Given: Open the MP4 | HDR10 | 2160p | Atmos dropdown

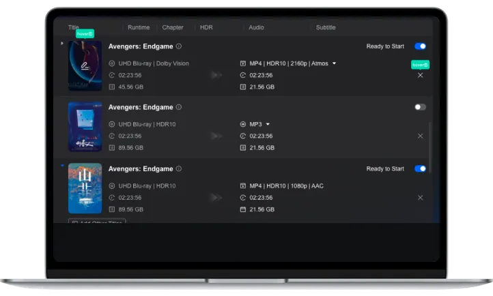Looking at the screenshot, I should (334, 63).
